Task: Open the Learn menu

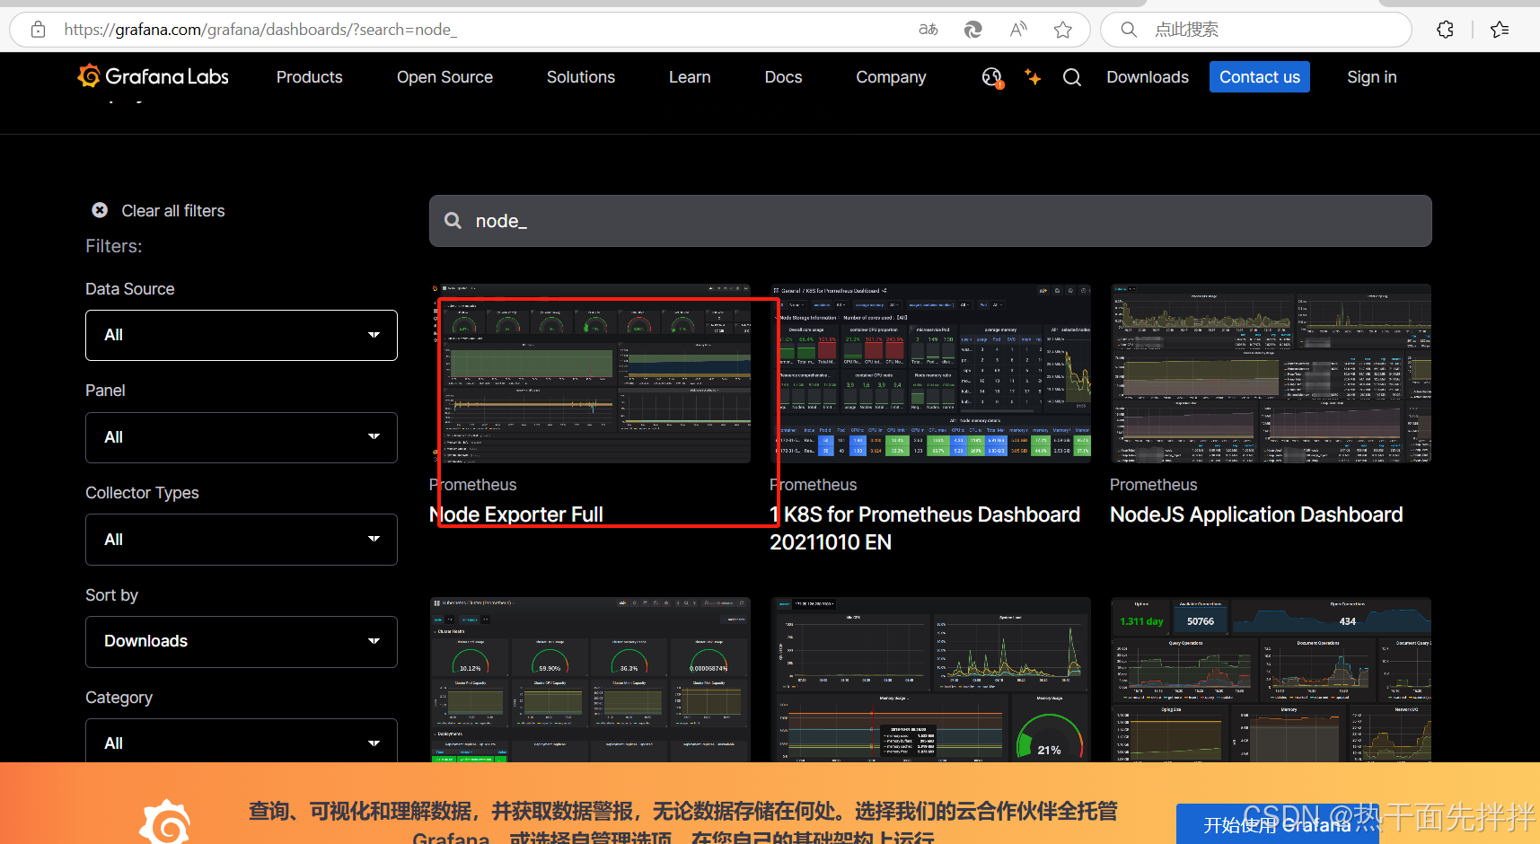Action: click(690, 77)
